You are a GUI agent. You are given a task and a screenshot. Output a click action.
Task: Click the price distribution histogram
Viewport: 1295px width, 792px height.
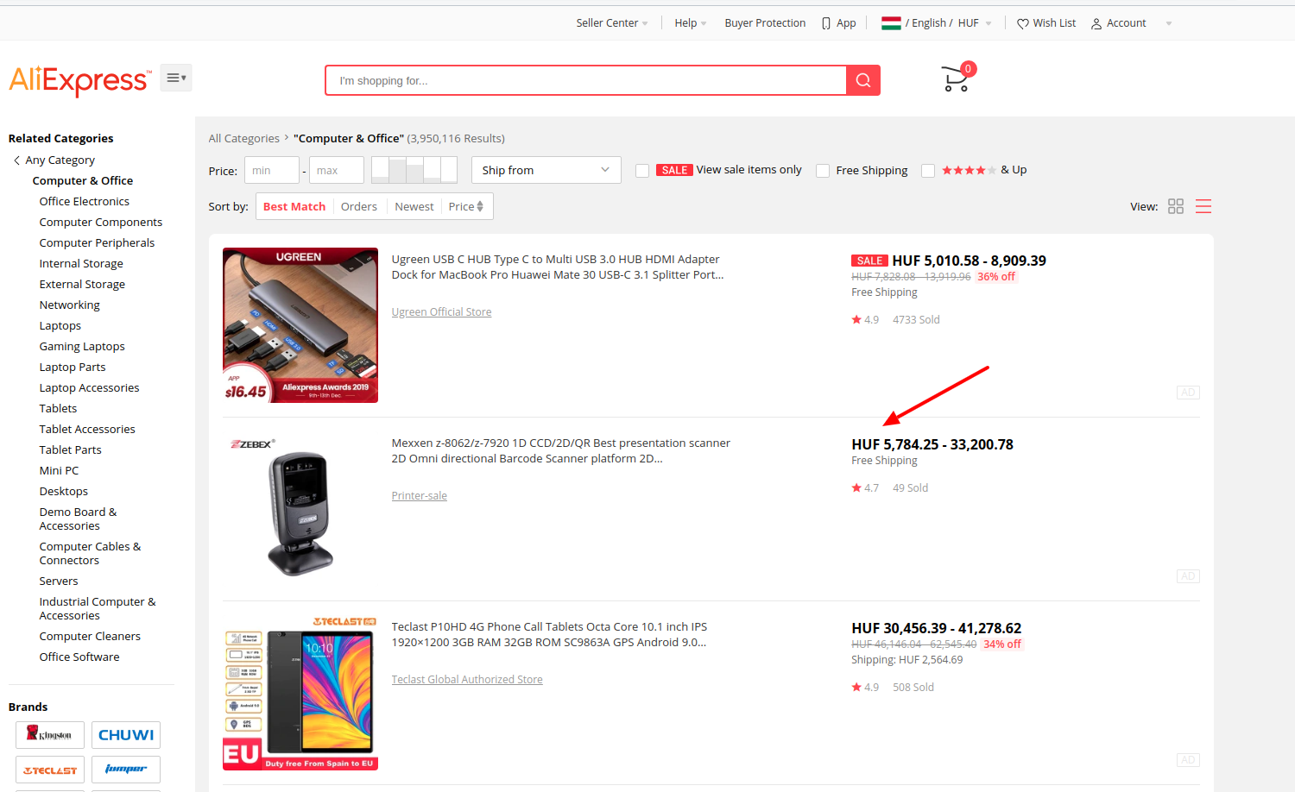[x=414, y=170]
